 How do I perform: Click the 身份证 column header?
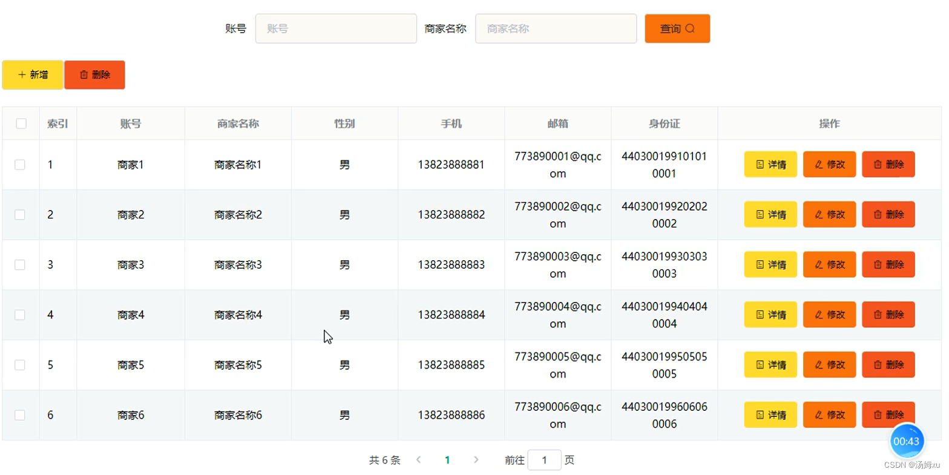[664, 123]
